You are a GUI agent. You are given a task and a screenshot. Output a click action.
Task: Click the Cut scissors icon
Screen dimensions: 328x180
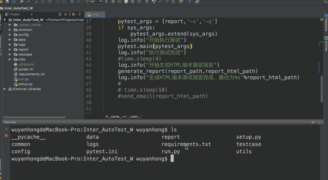(x=36, y=2)
